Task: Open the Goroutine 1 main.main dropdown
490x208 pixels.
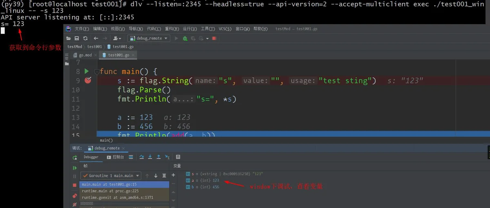Action: coord(111,176)
